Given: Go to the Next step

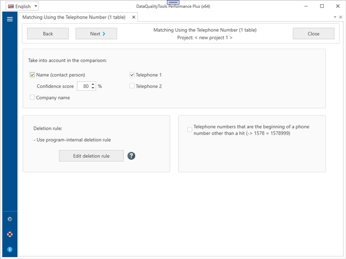Looking at the screenshot, I should click(96, 34).
